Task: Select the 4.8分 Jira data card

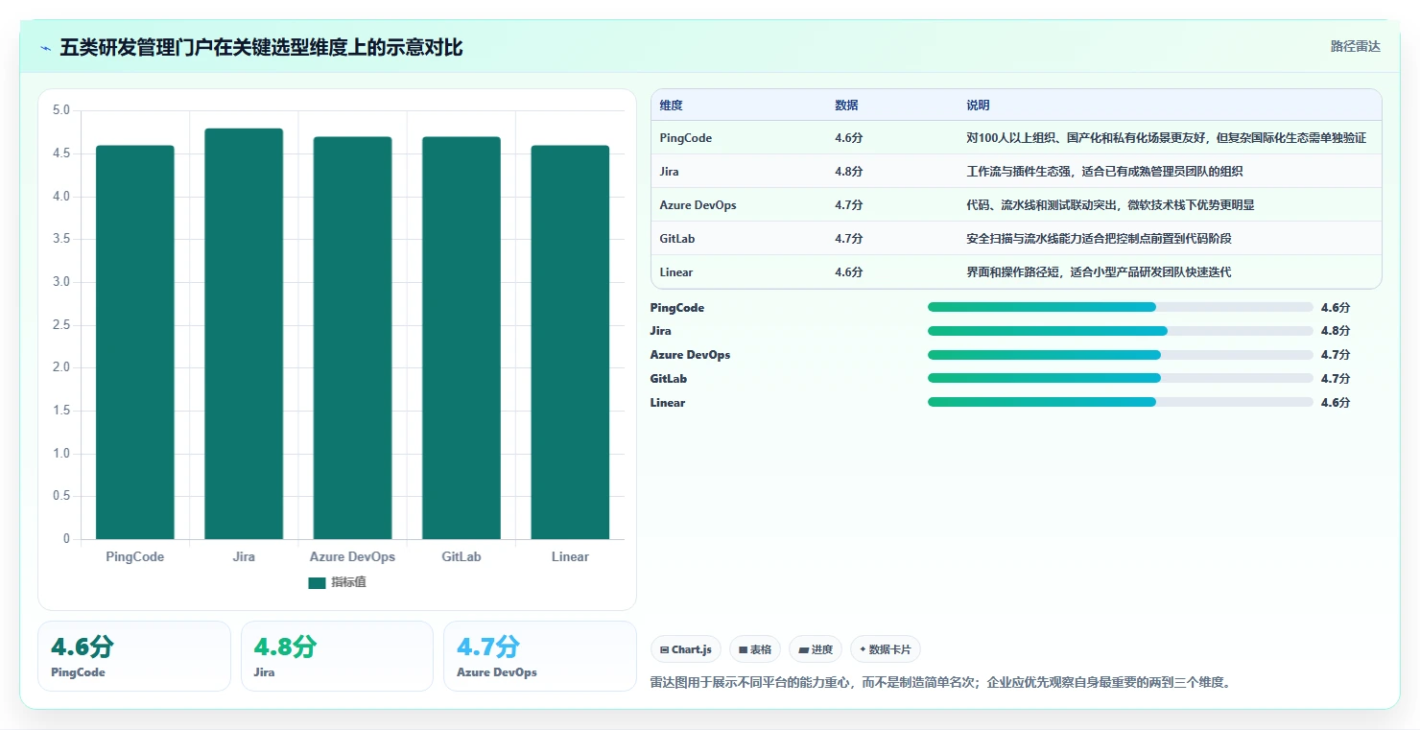Action: 337,656
